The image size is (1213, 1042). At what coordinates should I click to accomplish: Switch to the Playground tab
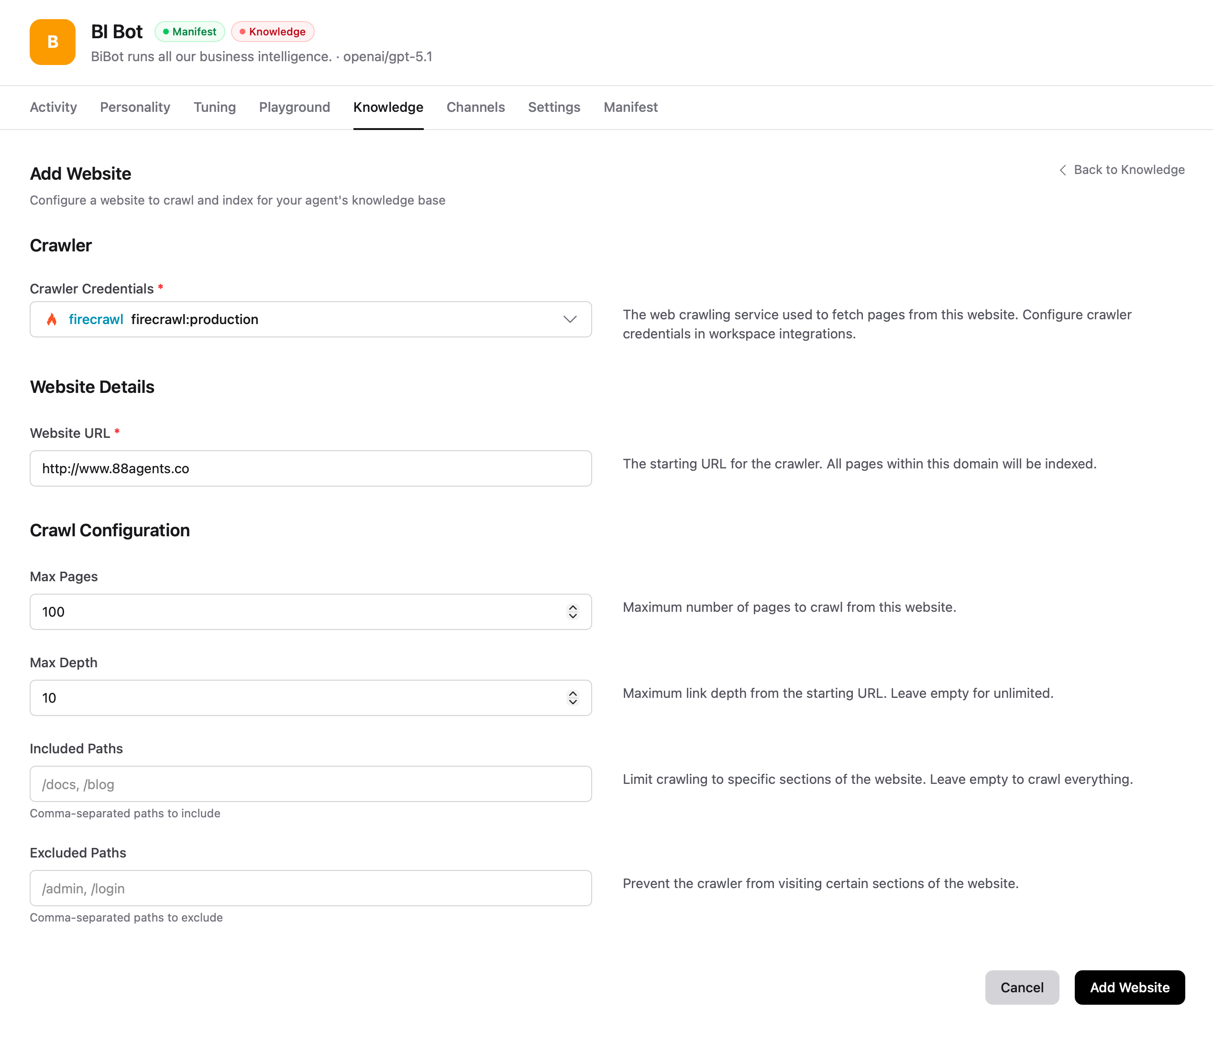[295, 107]
